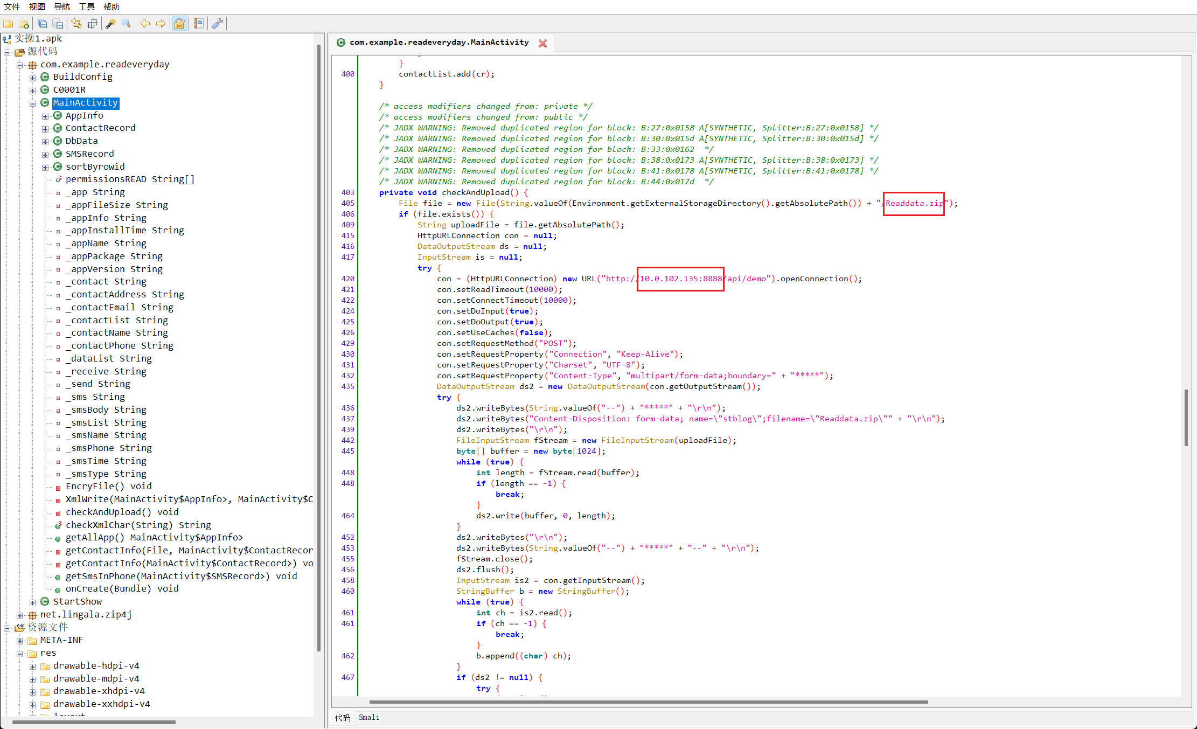Open the 导航 menu
This screenshot has height=729, width=1197.
62,6
